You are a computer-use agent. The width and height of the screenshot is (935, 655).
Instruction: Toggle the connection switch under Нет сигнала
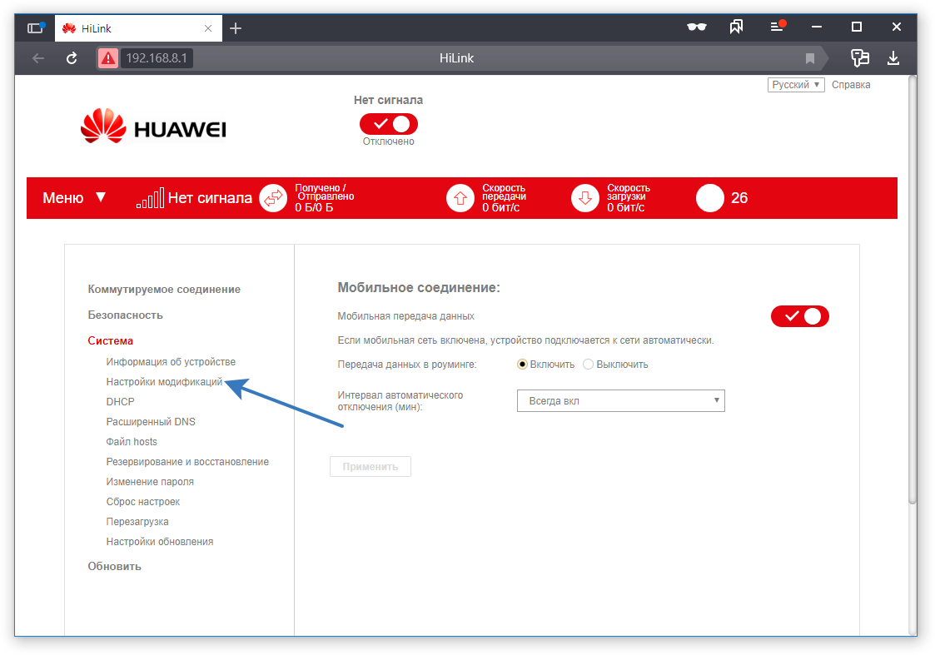[x=388, y=124]
